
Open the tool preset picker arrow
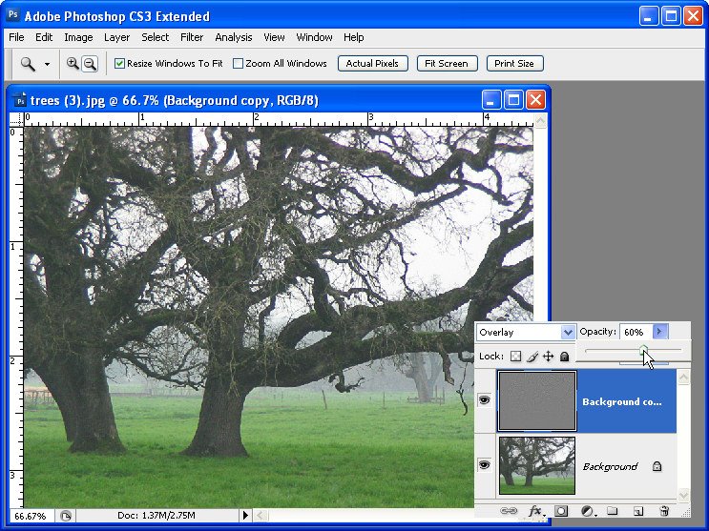click(x=47, y=64)
